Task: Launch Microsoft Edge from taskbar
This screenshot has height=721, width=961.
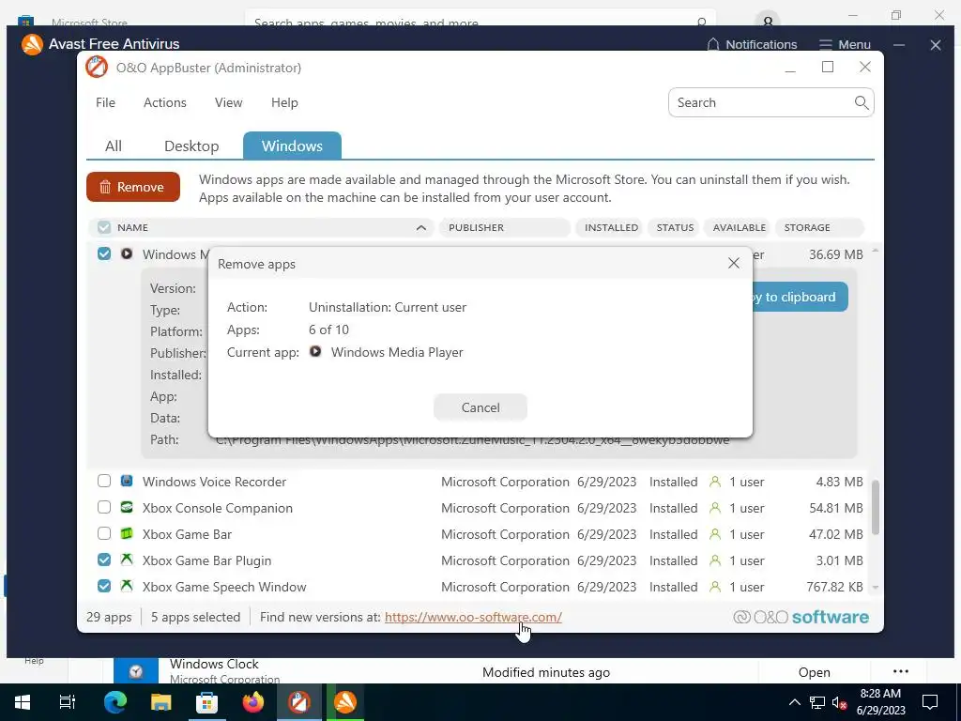Action: coord(114,702)
